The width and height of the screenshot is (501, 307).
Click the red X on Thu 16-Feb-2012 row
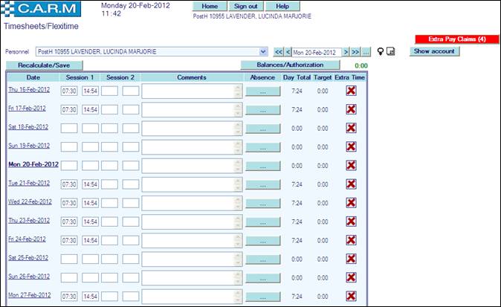[x=351, y=91]
